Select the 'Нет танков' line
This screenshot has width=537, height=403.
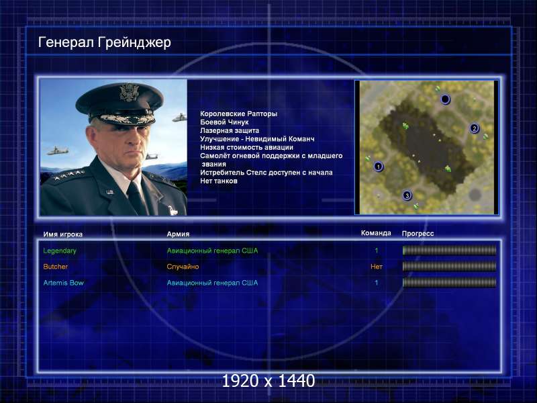click(x=219, y=181)
